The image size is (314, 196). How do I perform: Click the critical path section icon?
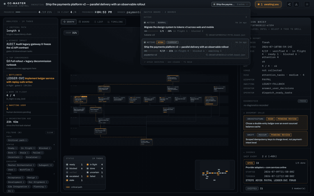[7, 27]
